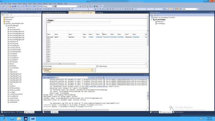
Task: Select the InventoryAgingDS dataset
Action: [12, 26]
